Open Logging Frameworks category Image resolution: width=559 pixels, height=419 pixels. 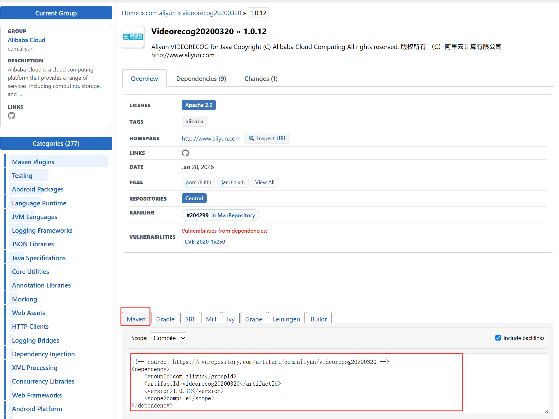(42, 231)
